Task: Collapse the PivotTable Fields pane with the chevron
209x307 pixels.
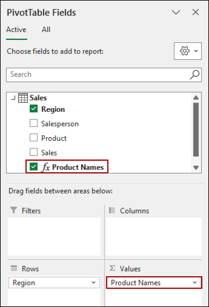Action: click(176, 12)
